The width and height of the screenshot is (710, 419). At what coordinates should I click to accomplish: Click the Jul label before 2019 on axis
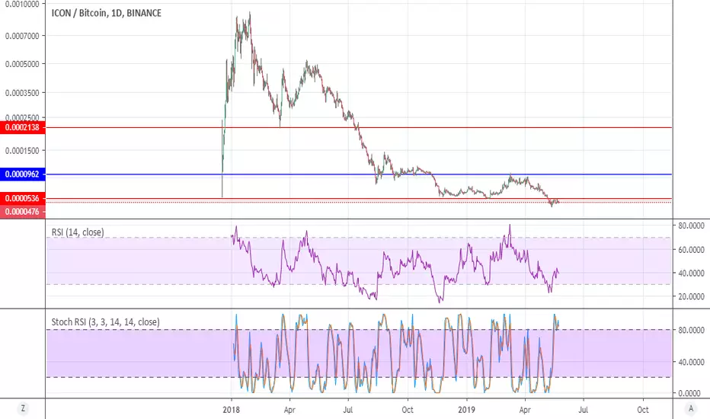pyautogui.click(x=347, y=410)
